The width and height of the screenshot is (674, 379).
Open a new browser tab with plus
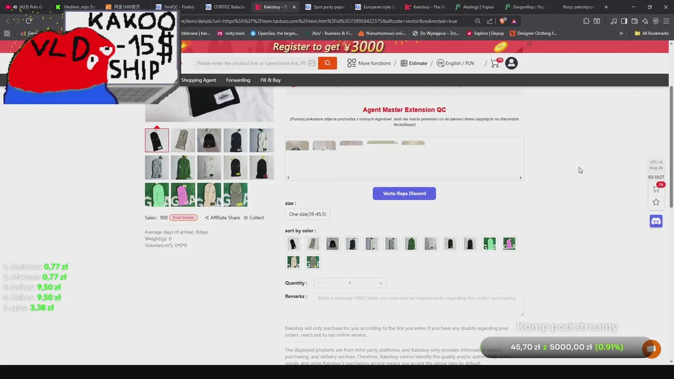pyautogui.click(x=606, y=7)
